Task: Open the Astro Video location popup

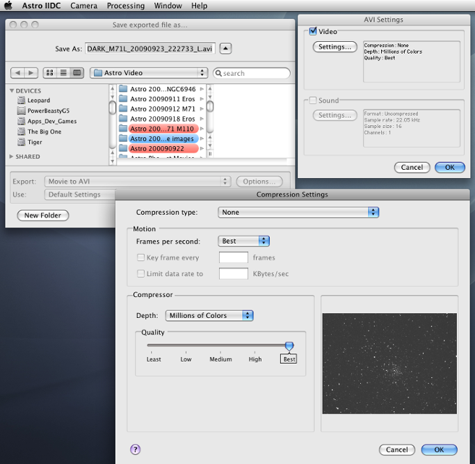Action: click(x=149, y=73)
